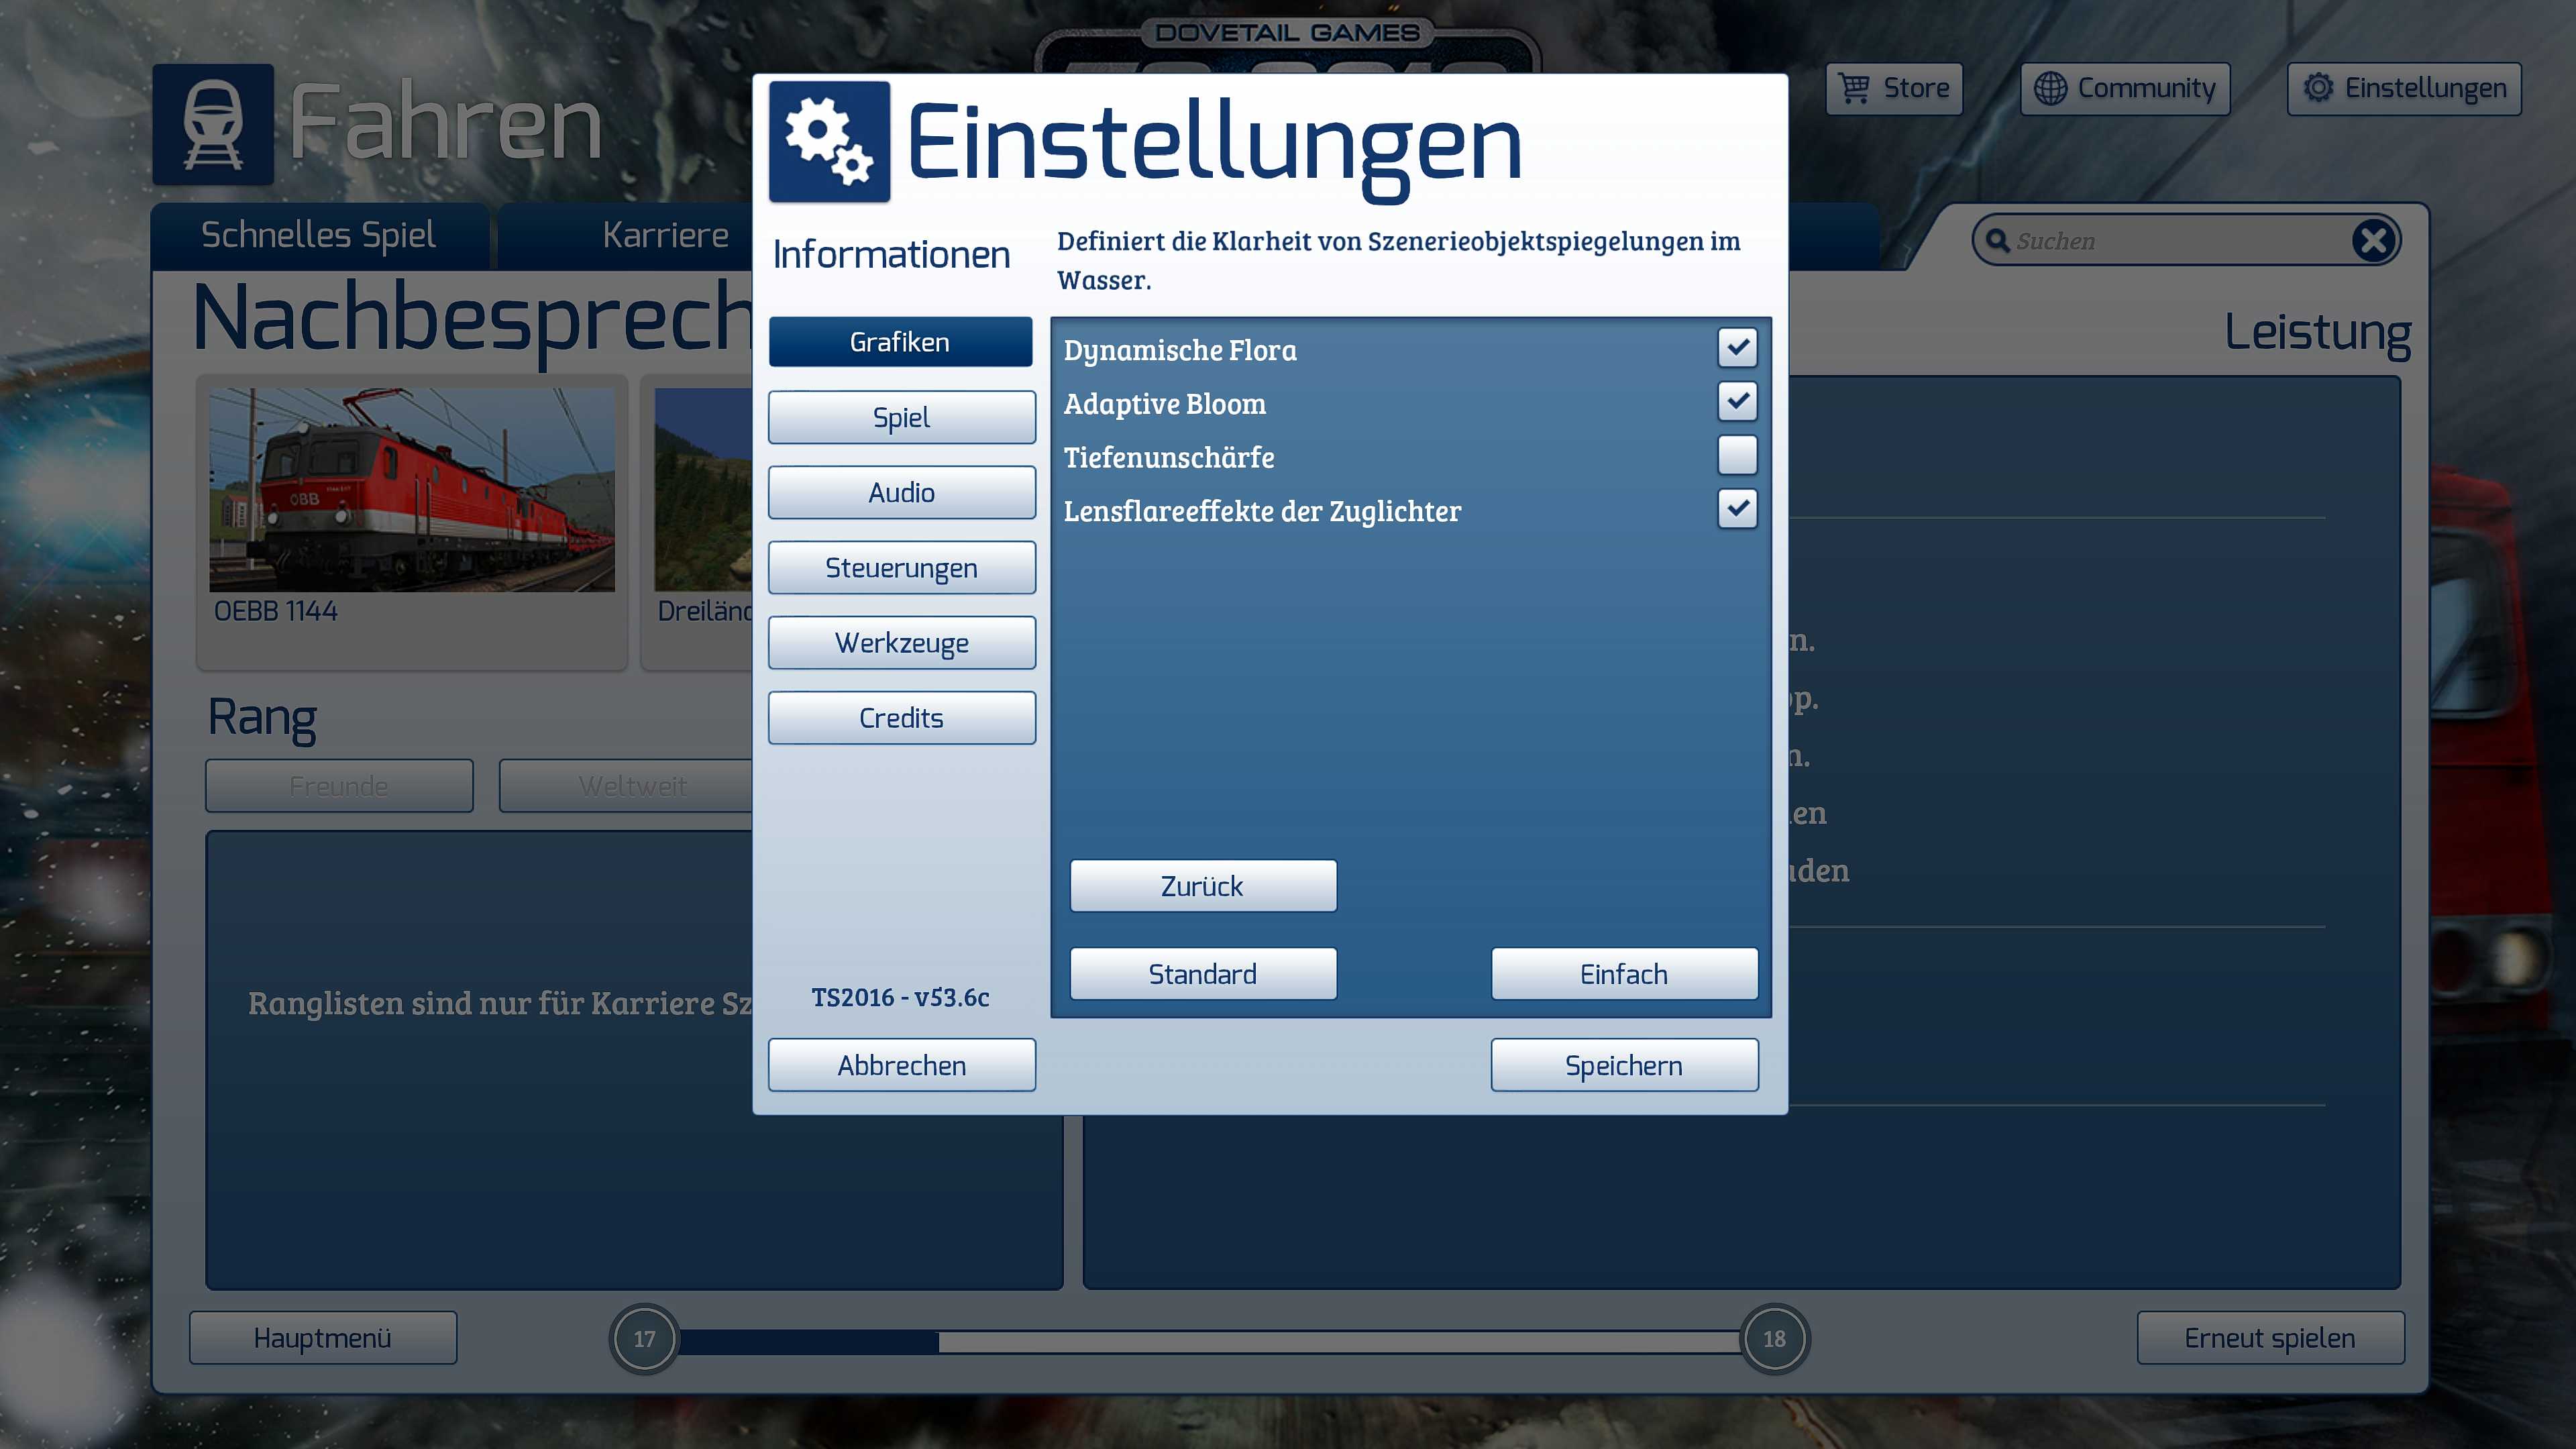Enable the Tiefenunschärfe checkbox
2576x1449 pixels.
tap(1737, 455)
